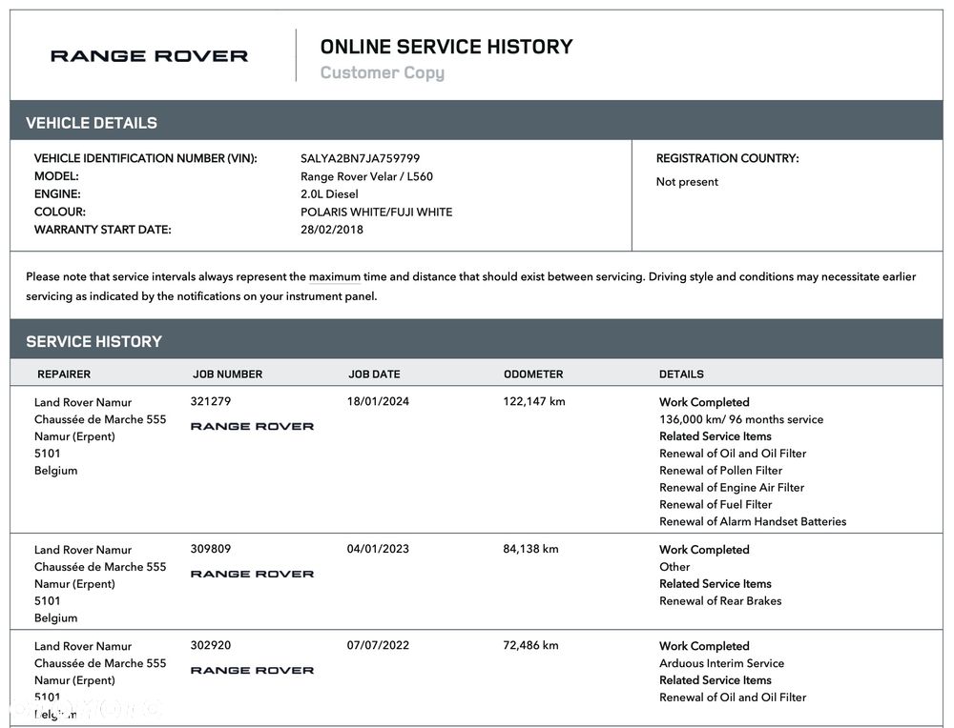The width and height of the screenshot is (954, 728).
Task: Click Renewal of Rear Brakes item
Action: (x=720, y=601)
